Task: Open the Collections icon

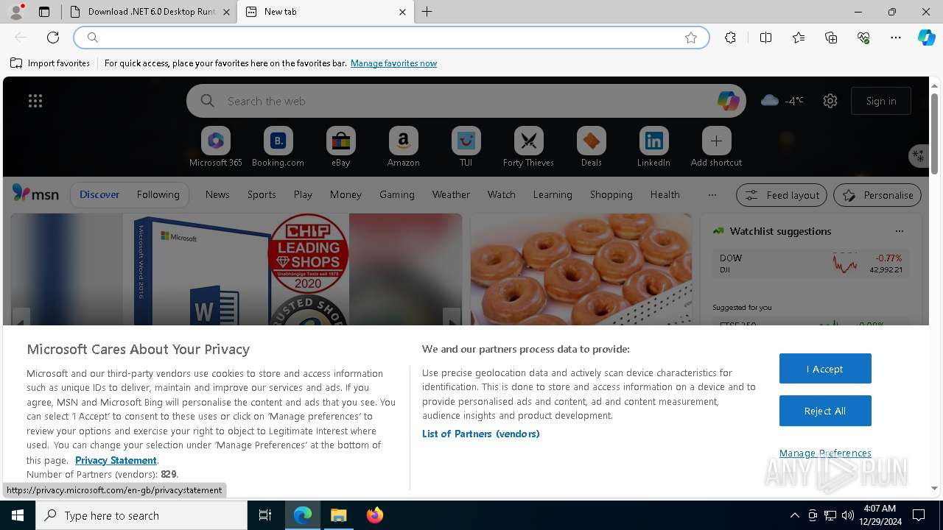Action: click(831, 38)
